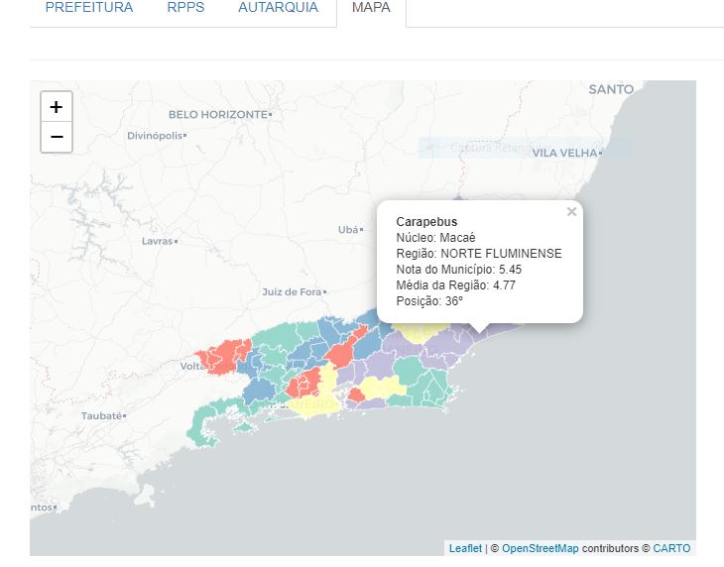Select the Vila Velha city label
The height and width of the screenshot is (567, 724).
pyautogui.click(x=565, y=153)
